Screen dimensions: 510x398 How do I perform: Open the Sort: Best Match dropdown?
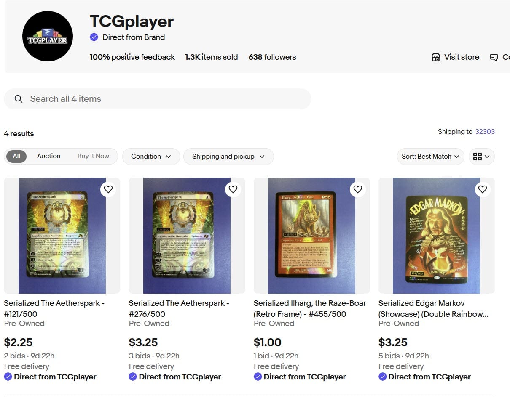(x=430, y=157)
